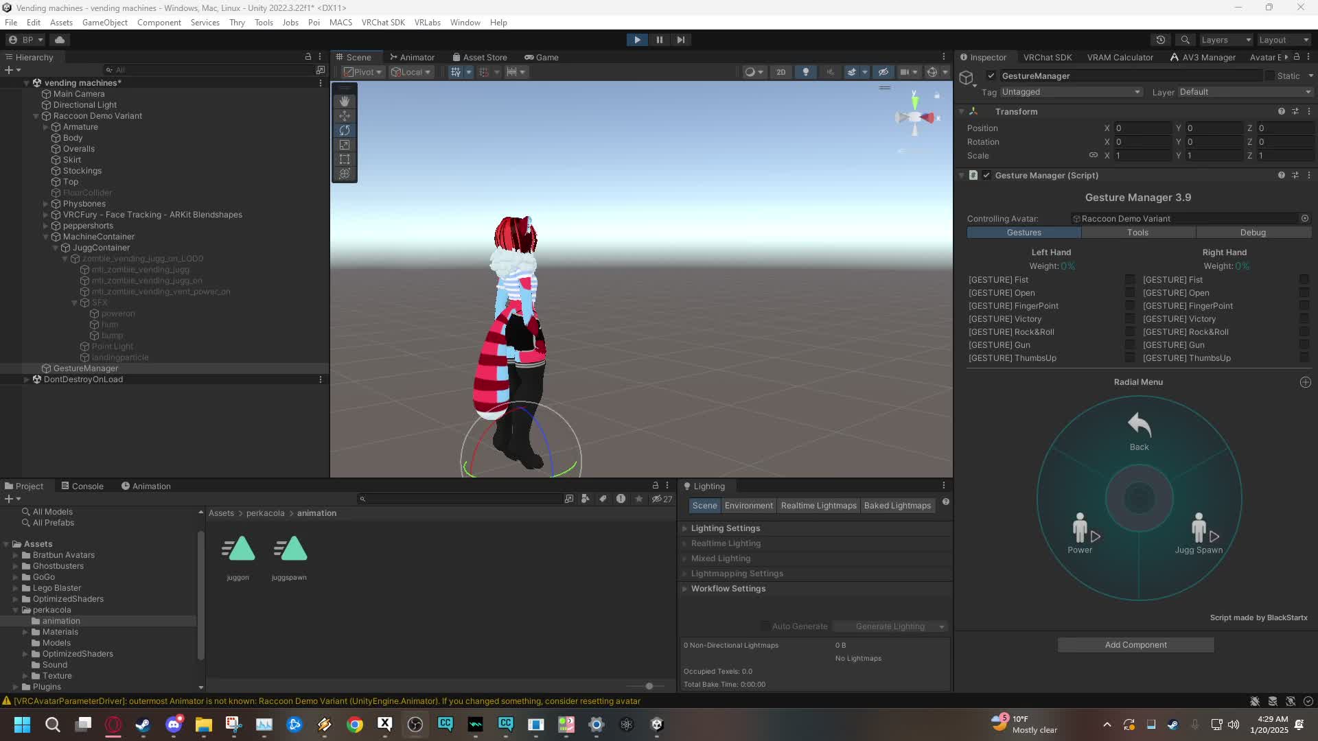This screenshot has height=741, width=1318.
Task: Toggle Gesture Manager script enabled checkbox
Action: [x=986, y=176]
